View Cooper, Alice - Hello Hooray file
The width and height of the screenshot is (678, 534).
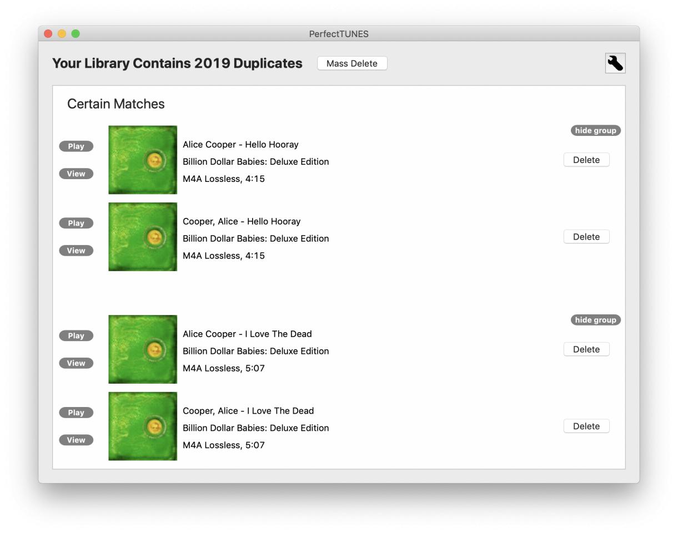76,251
